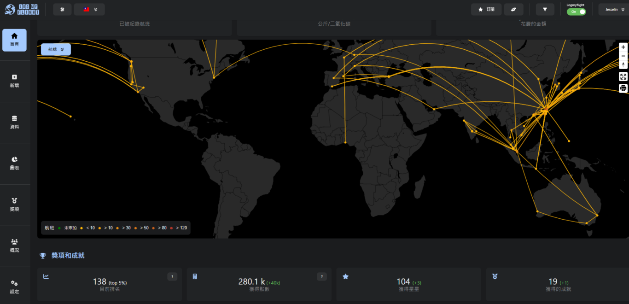Click the 獲得星星 label
Image resolution: width=629 pixels, height=304 pixels.
[409, 289]
